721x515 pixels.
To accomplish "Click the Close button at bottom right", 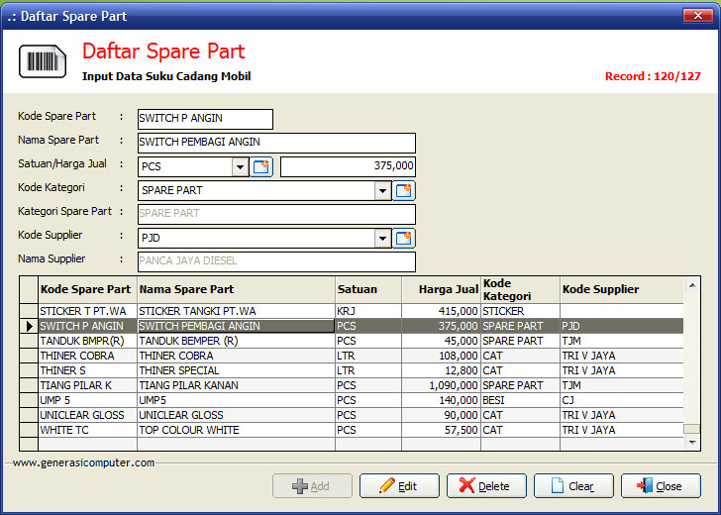I will pyautogui.click(x=661, y=486).
